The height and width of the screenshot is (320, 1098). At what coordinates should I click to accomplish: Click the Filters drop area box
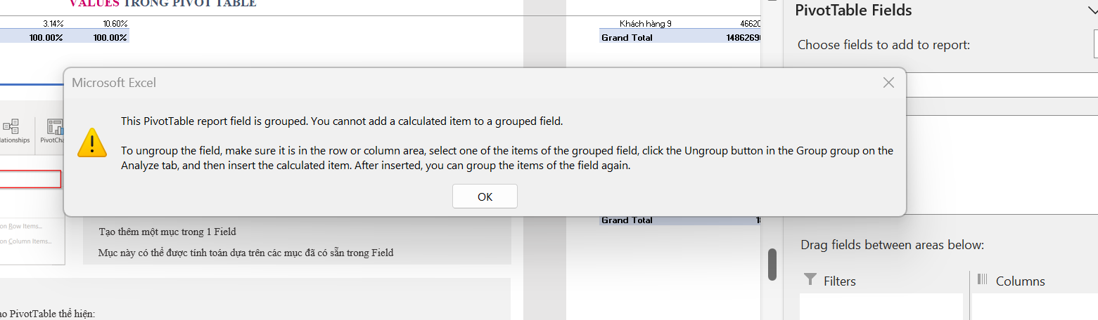881,307
